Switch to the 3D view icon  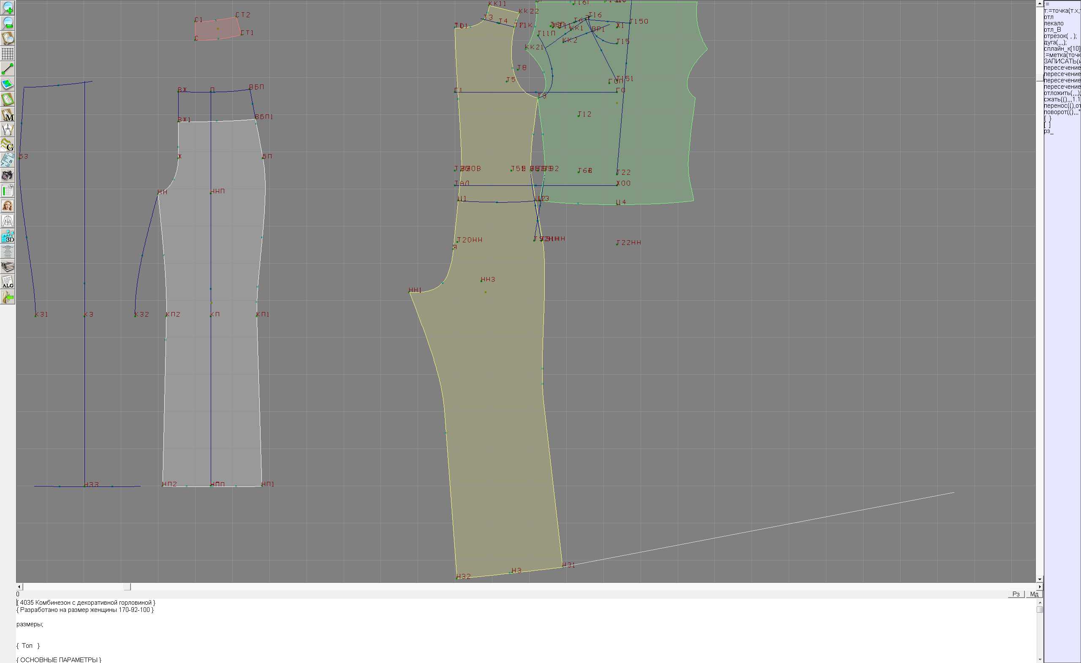tap(8, 236)
